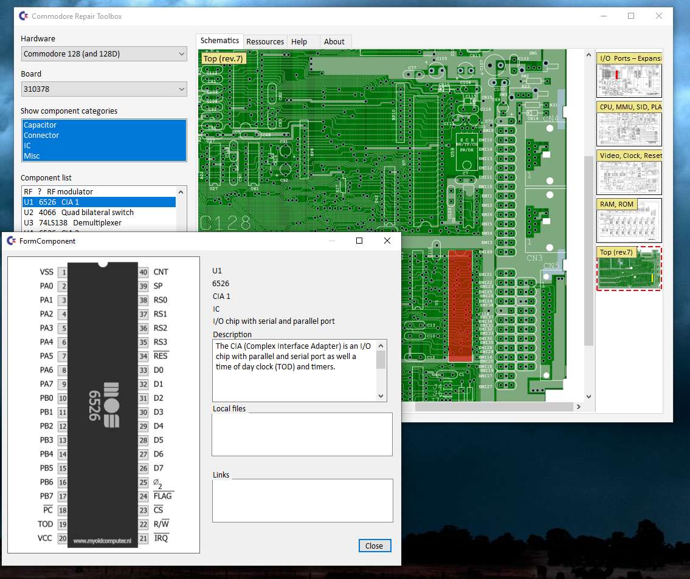Click the Commodore logo in FormComponent title bar
Screen dimensions: 690x579
pos(12,241)
